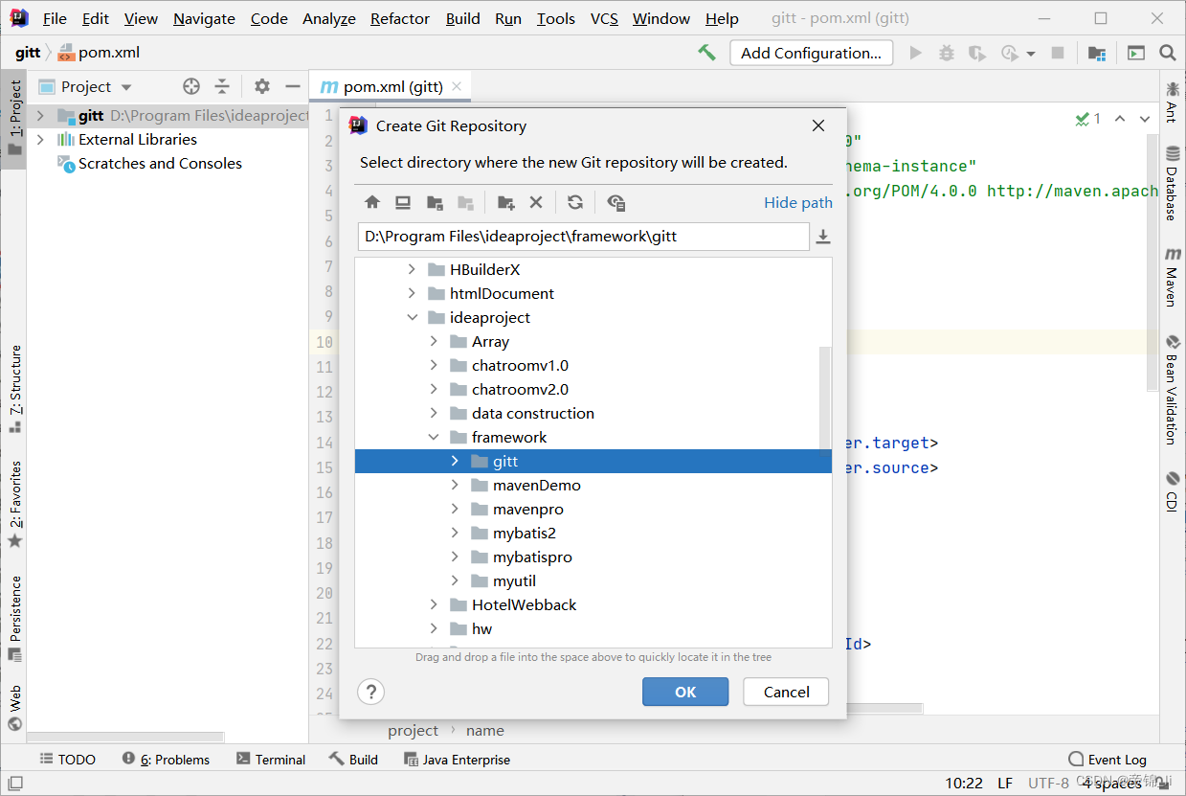The height and width of the screenshot is (796, 1186).
Task: Click the UTF-8 encoding in status bar
Action: pos(1048,784)
